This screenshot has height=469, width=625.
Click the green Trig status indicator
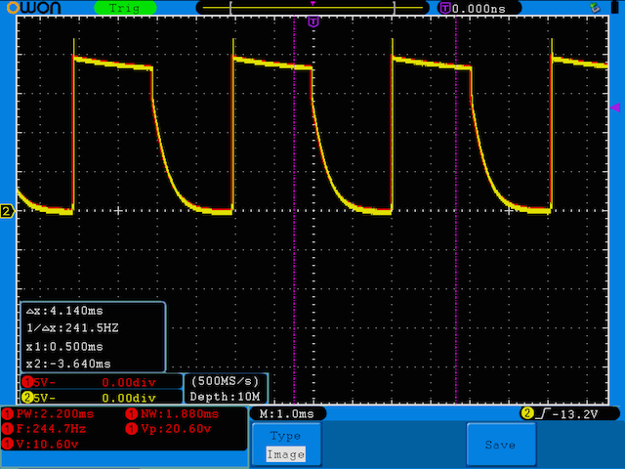coord(125,8)
